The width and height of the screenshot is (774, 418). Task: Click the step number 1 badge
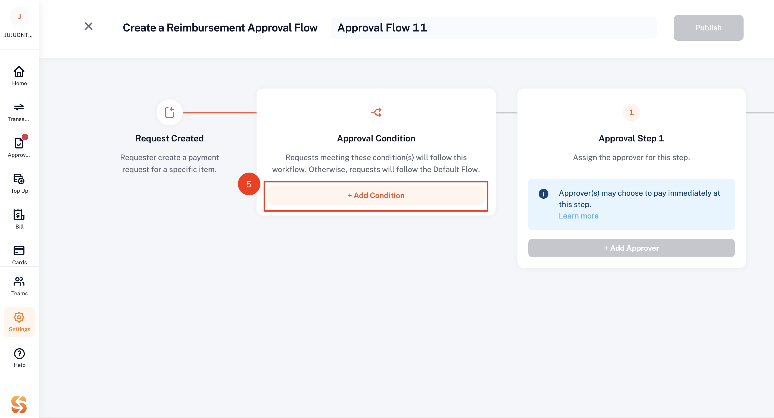pyautogui.click(x=631, y=112)
